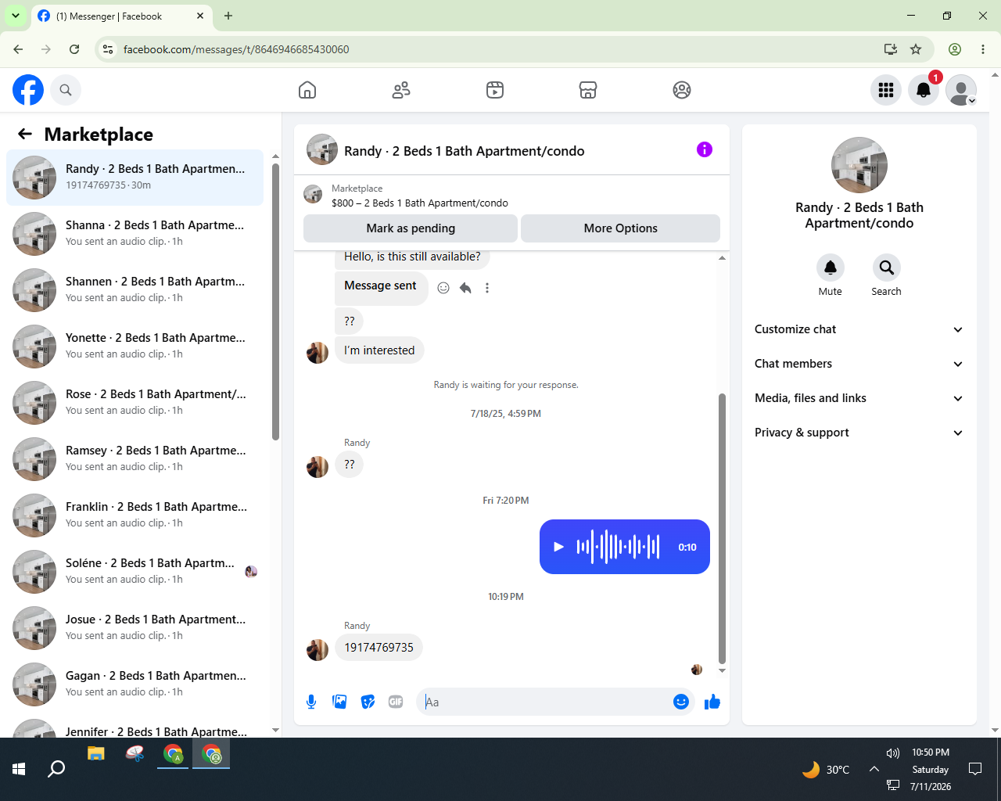Attach a photo using the image icon

click(x=339, y=702)
